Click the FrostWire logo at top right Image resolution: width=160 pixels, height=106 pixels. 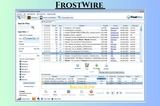pyautogui.click(x=135, y=17)
